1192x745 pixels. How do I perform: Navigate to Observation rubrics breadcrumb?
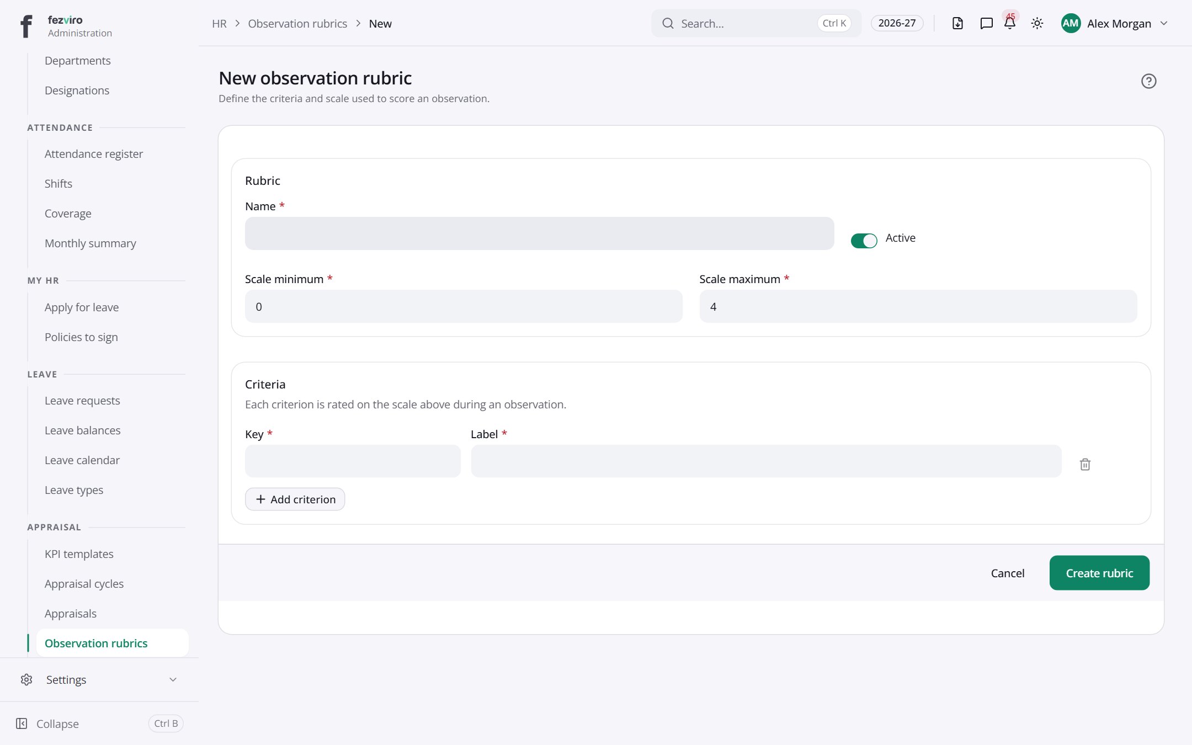click(x=297, y=23)
